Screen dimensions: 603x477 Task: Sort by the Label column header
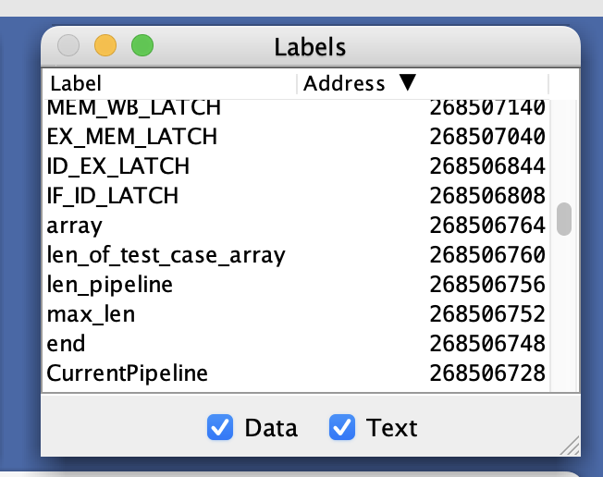point(169,83)
